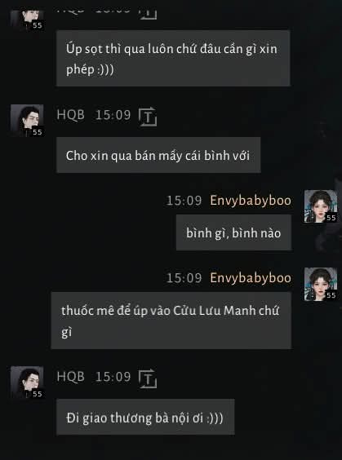Click 15:09 timestamp next to HQB above 'Đi giao thương'
342x460 pixels.
(113, 377)
